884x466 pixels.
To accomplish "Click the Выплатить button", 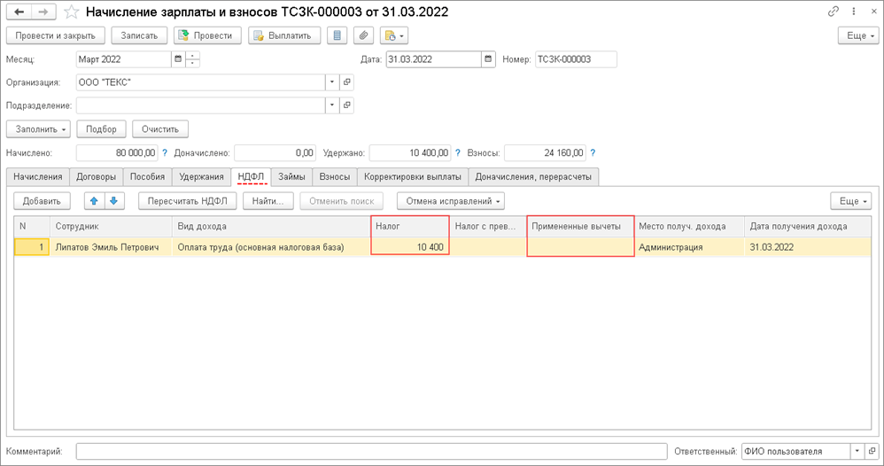I will click(284, 35).
